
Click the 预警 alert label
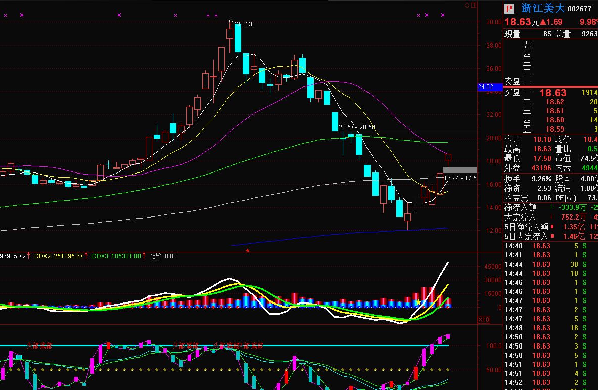pyautogui.click(x=163, y=256)
